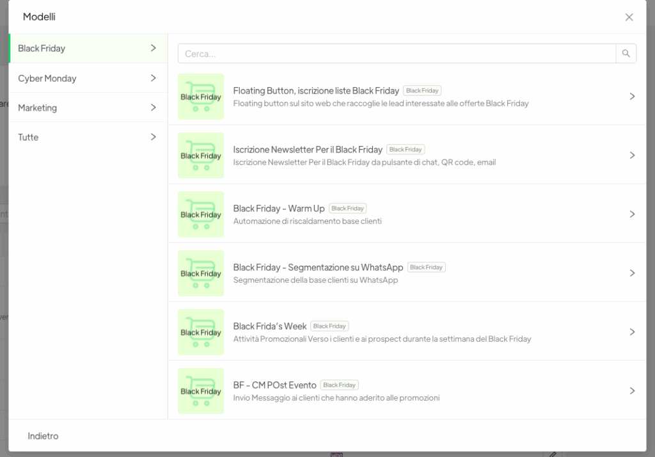Select the Cyber Monday category
This screenshot has width=655, height=457.
point(88,78)
